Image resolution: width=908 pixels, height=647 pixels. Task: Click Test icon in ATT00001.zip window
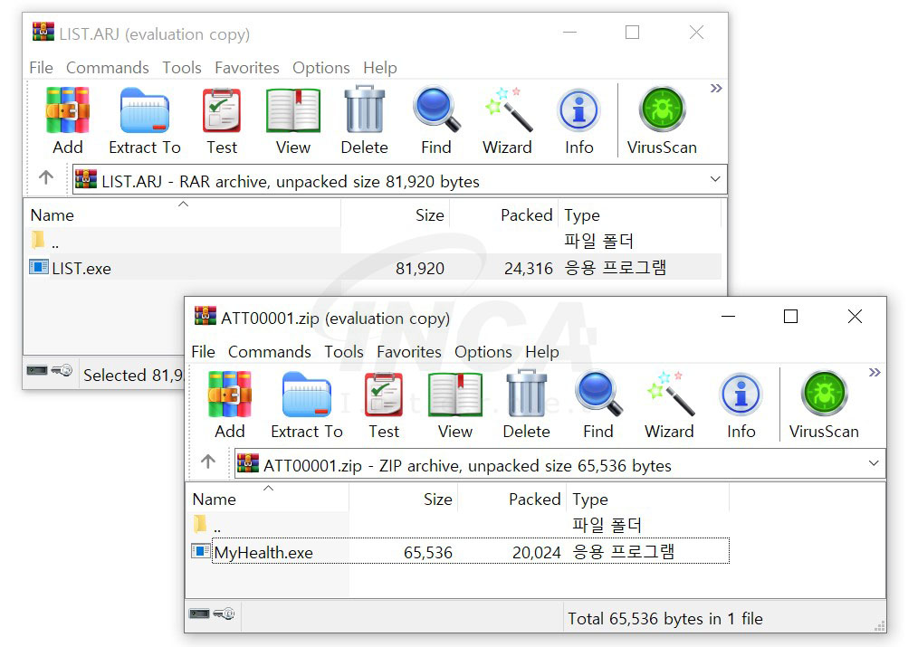tap(384, 395)
